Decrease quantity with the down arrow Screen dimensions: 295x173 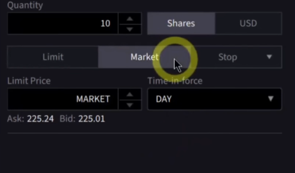[130, 28]
